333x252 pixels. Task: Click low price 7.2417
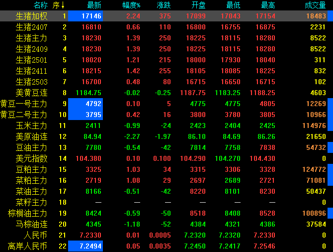pyautogui.click(x=230, y=246)
